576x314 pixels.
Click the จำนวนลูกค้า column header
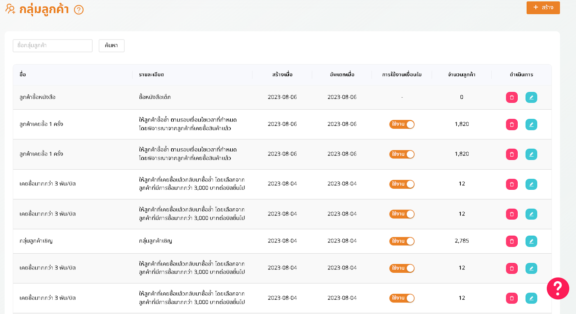462,74
